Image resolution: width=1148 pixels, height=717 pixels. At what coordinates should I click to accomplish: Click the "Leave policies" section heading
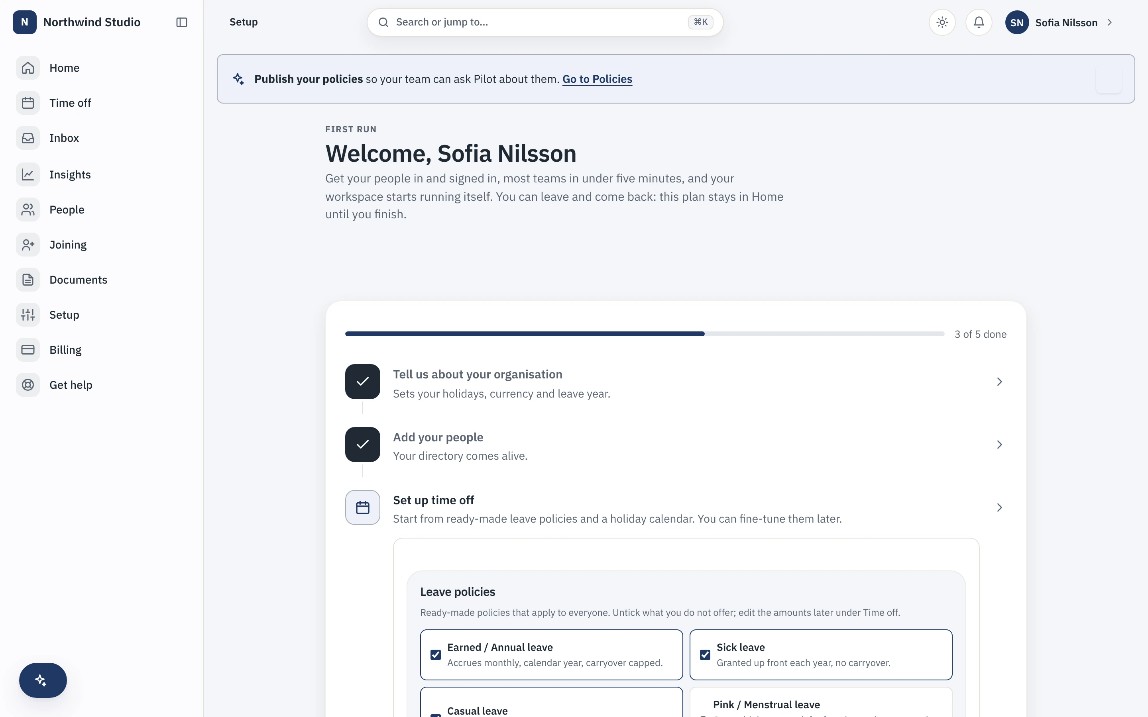pyautogui.click(x=457, y=592)
